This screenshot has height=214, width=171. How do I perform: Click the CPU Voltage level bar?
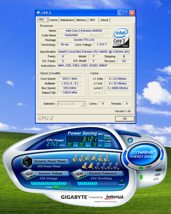pyautogui.click(x=51, y=184)
